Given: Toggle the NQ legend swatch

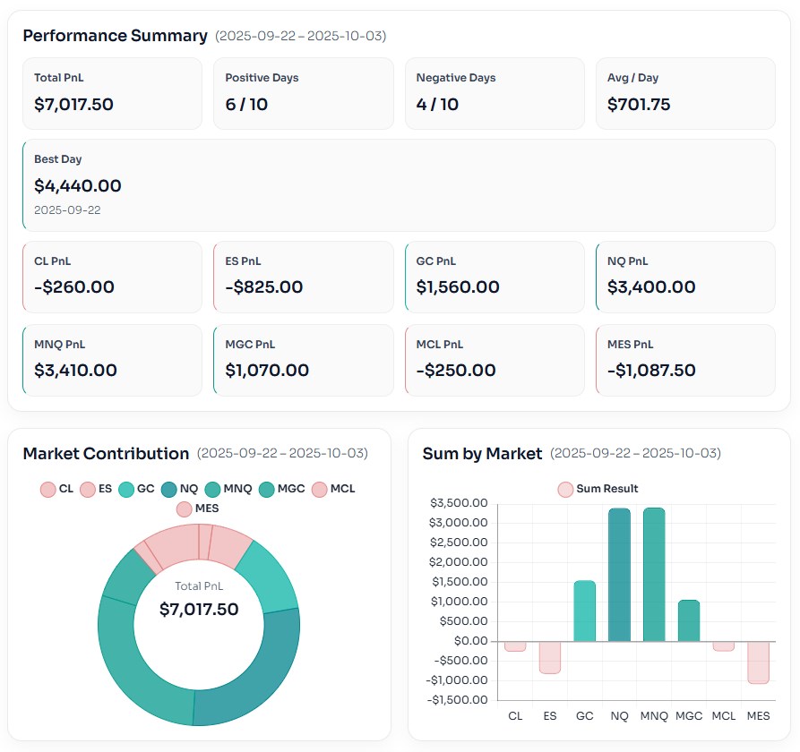Looking at the screenshot, I should pyautogui.click(x=179, y=490).
